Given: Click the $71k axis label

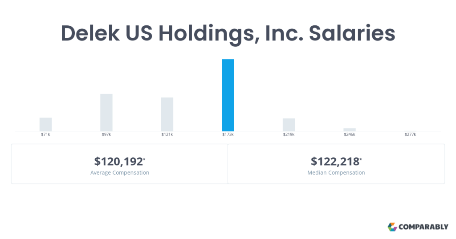Looking at the screenshot, I should [x=46, y=135].
